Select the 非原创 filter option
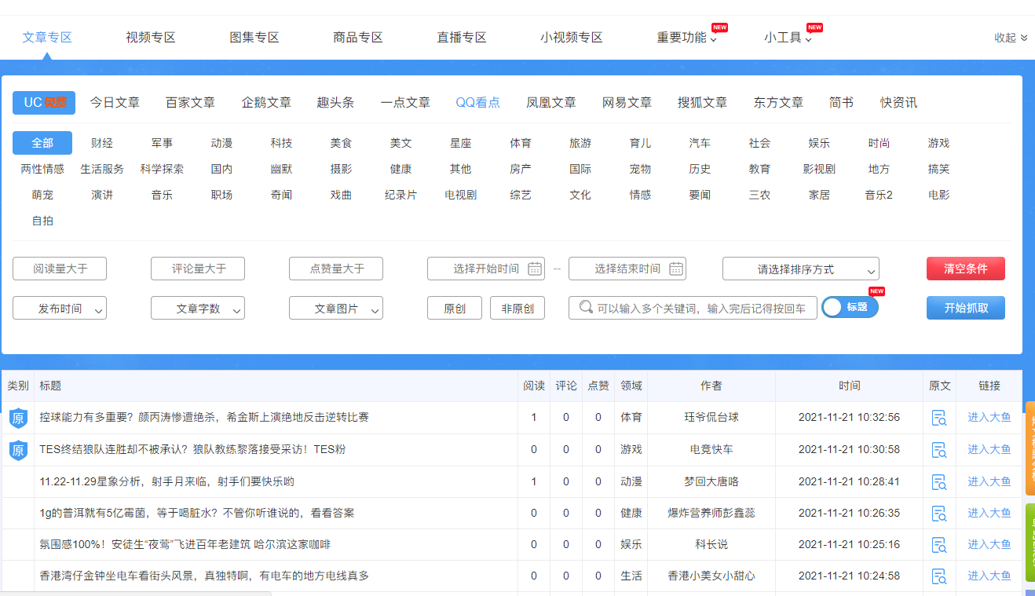Screen dimensions: 1035x596 (x=517, y=308)
